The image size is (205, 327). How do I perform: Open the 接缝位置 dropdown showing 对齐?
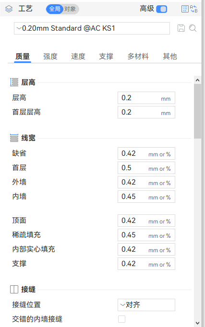[x=146, y=305]
